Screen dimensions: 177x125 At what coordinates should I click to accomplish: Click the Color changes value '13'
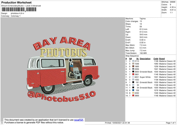[x=141, y=21]
